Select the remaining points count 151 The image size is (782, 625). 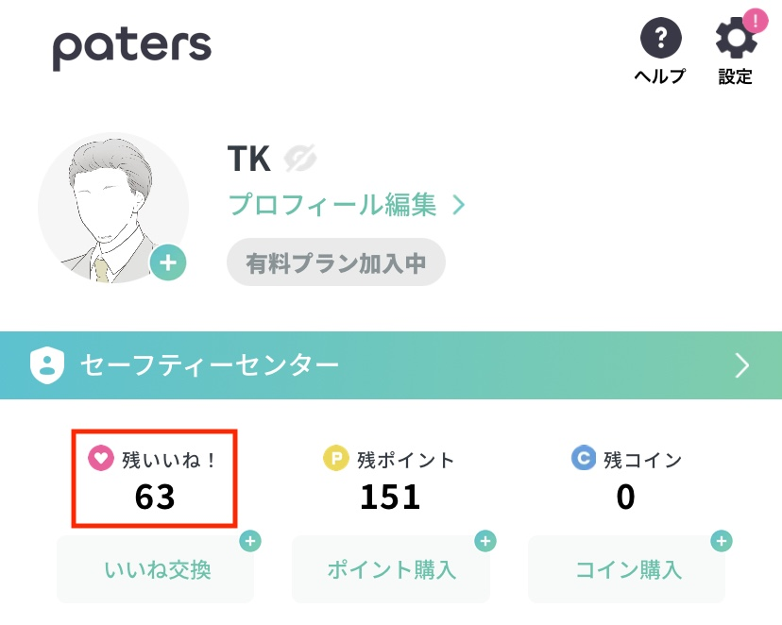point(390,498)
